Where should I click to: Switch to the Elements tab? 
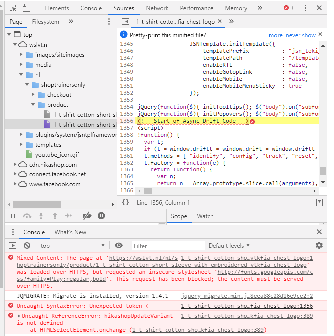(x=57, y=8)
